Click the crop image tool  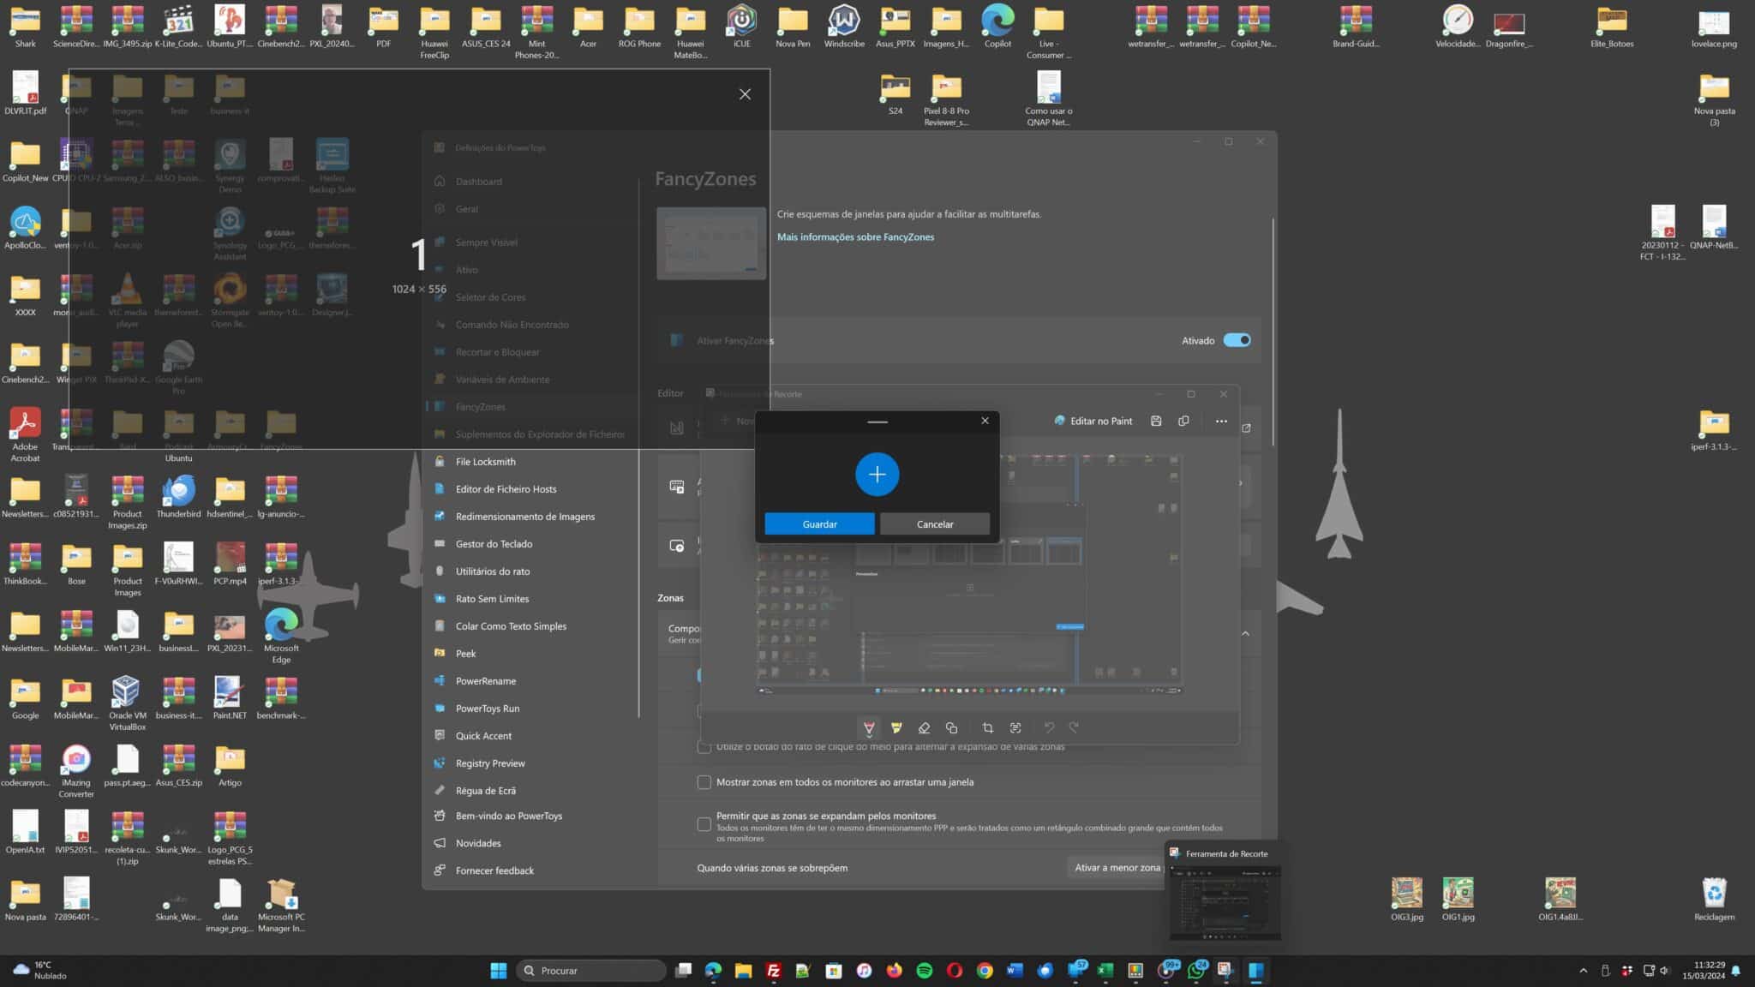point(987,727)
